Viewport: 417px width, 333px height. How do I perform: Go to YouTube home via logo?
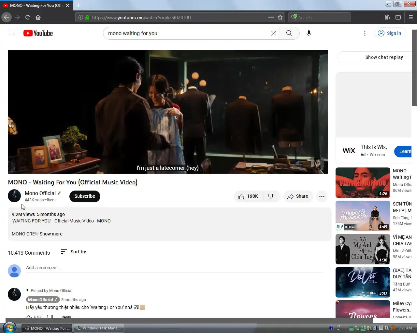point(38,33)
